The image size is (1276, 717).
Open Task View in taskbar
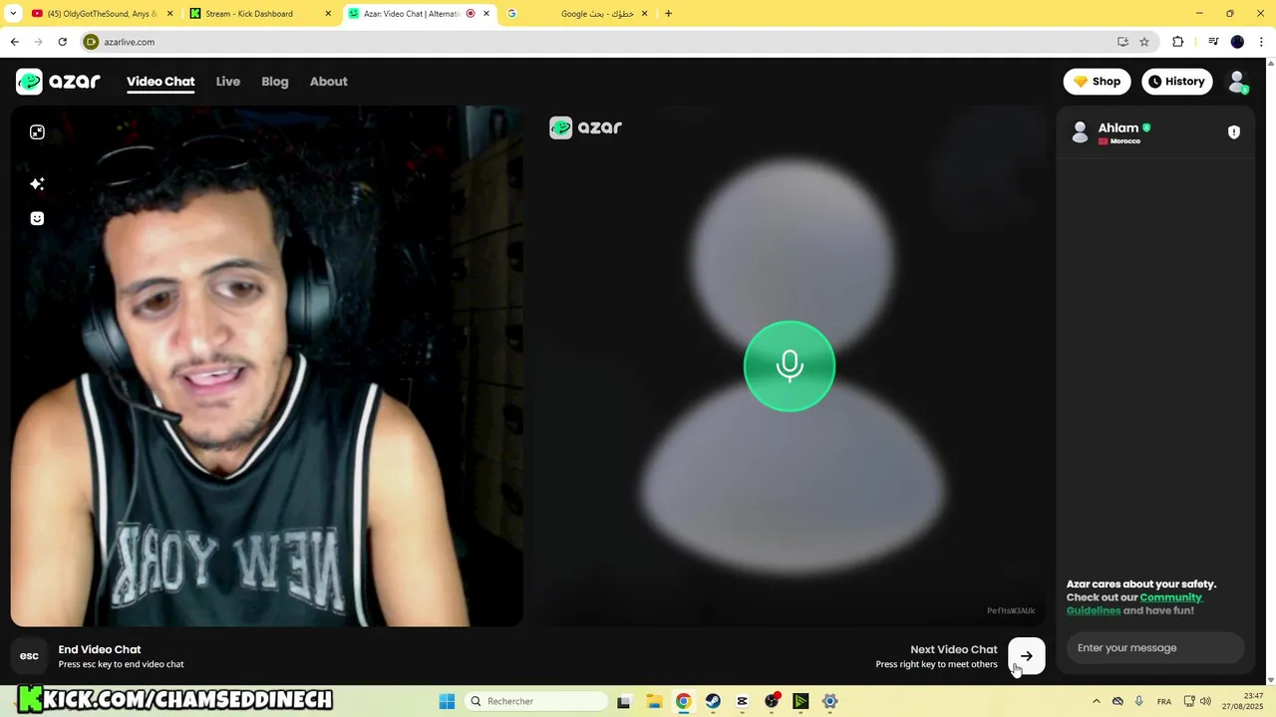click(x=624, y=701)
